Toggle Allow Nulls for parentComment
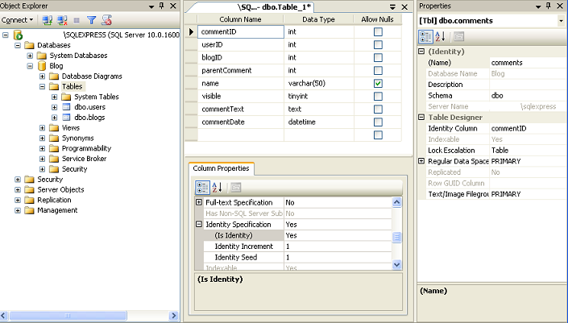Screen dimensions: 568x323 click(x=378, y=70)
